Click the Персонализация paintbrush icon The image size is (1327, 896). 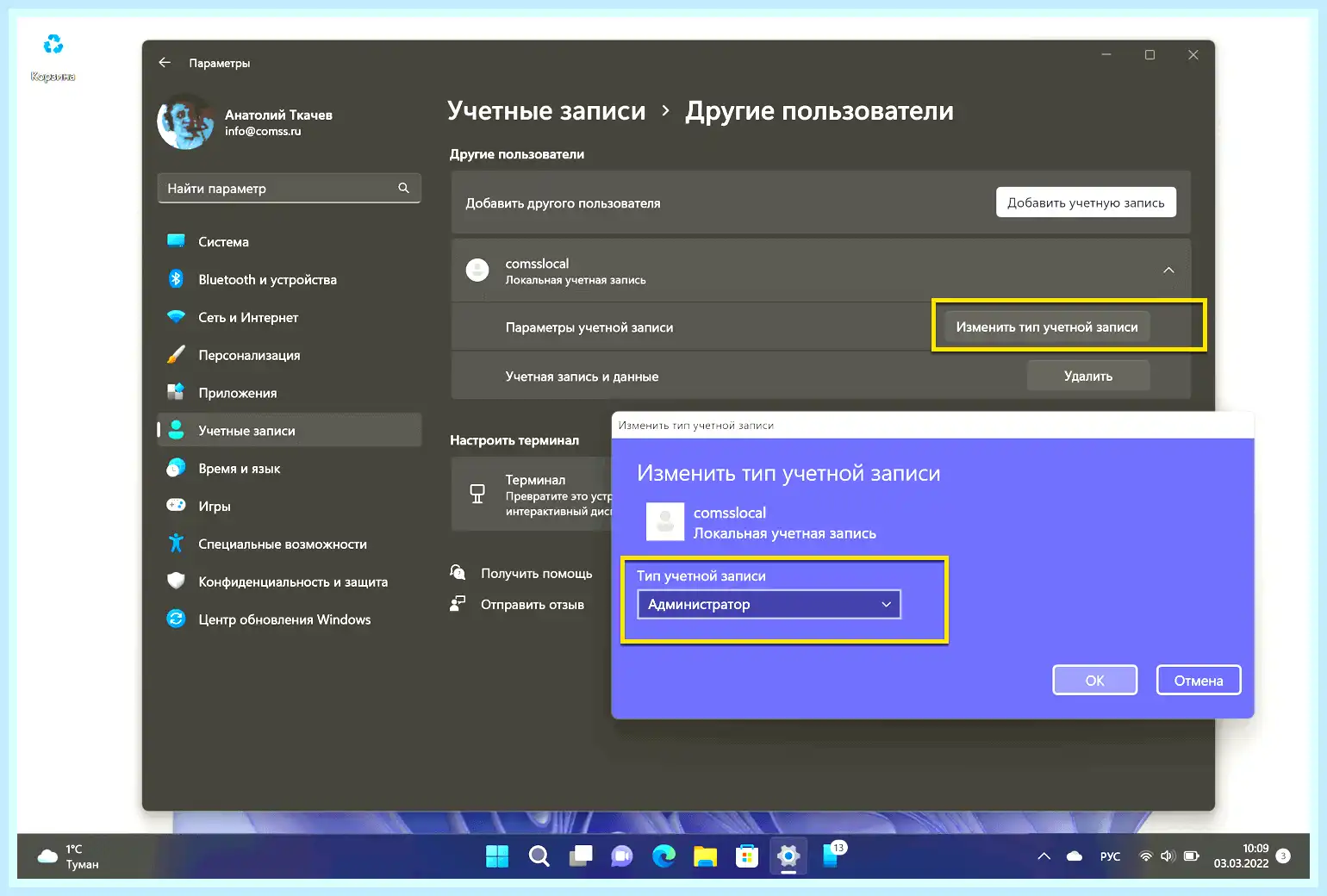(176, 354)
